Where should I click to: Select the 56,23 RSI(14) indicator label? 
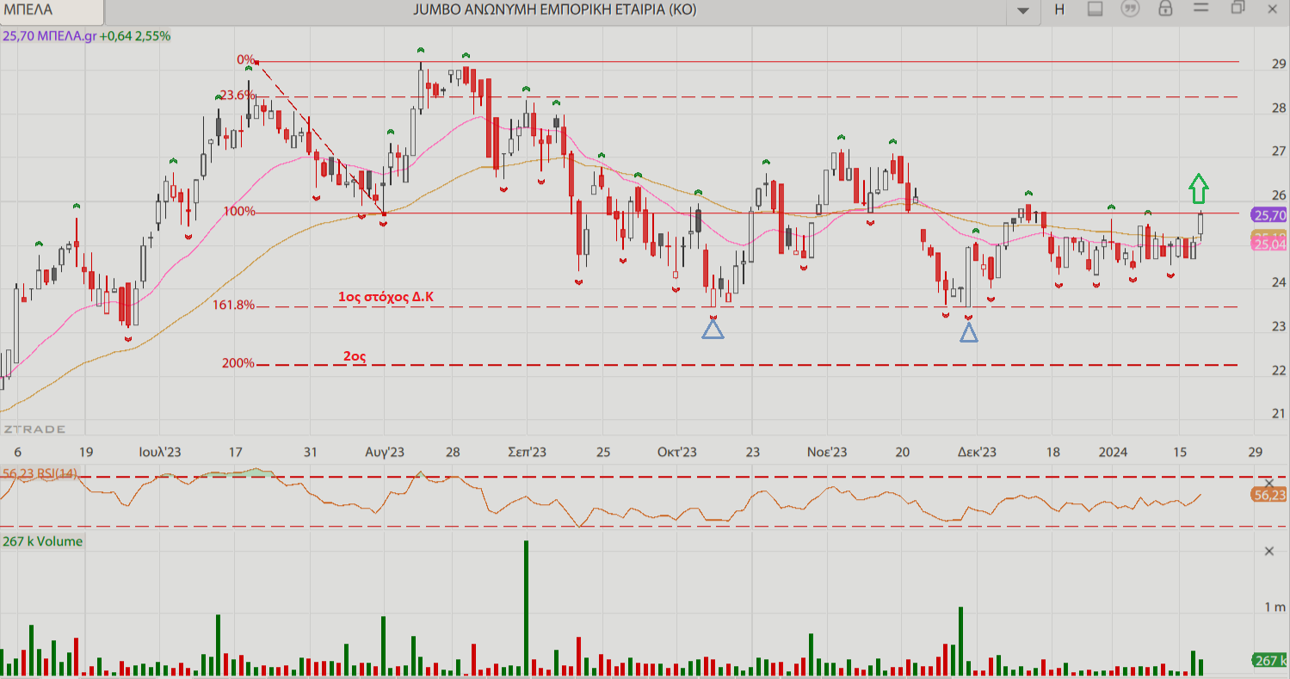pos(40,473)
